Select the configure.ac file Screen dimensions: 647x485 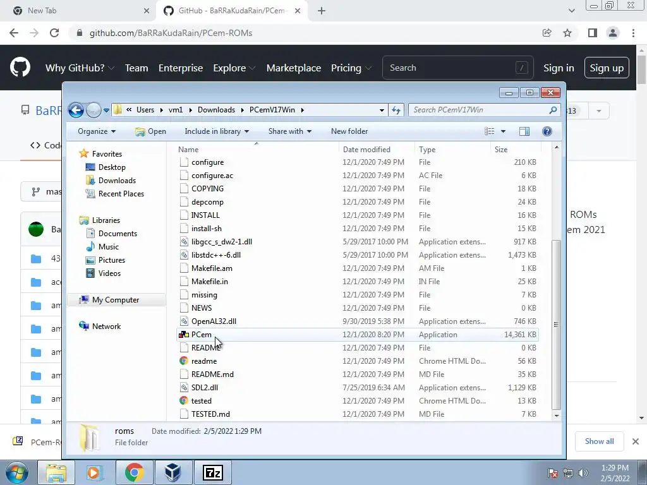click(212, 176)
